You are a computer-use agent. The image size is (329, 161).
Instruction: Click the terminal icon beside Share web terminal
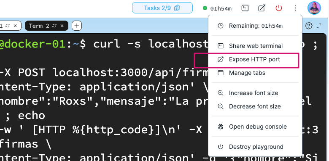coord(220,46)
